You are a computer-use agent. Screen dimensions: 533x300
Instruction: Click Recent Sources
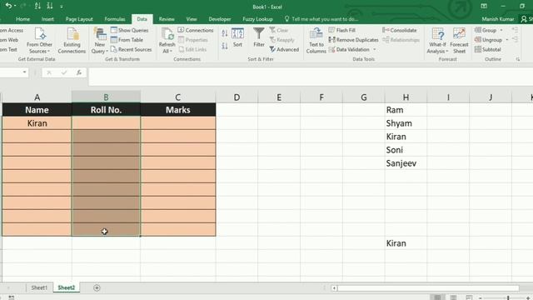click(x=132, y=49)
